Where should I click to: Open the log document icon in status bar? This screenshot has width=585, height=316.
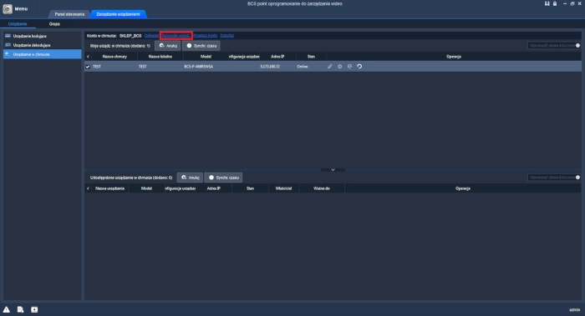21,309
